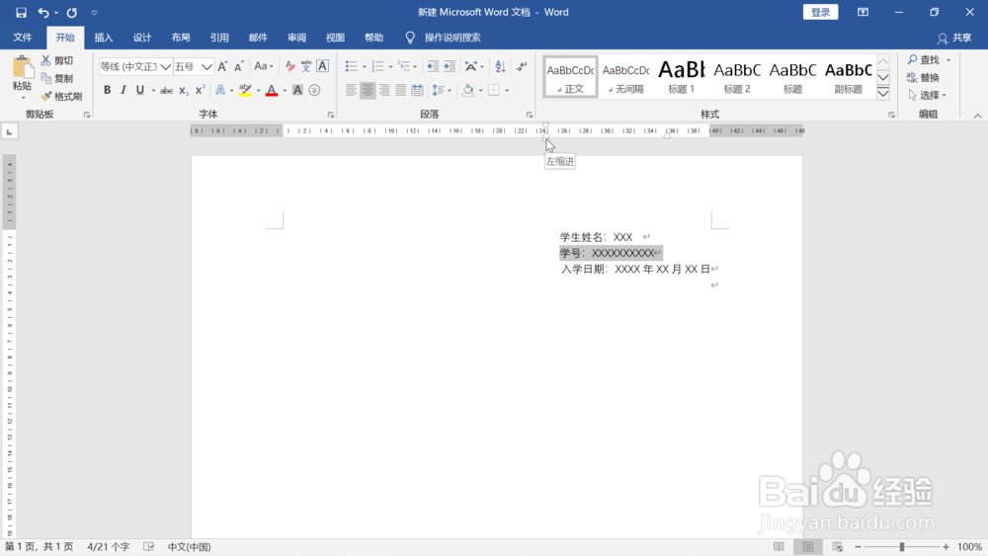
Task: Save the document with the floppy icon
Action: click(21, 12)
